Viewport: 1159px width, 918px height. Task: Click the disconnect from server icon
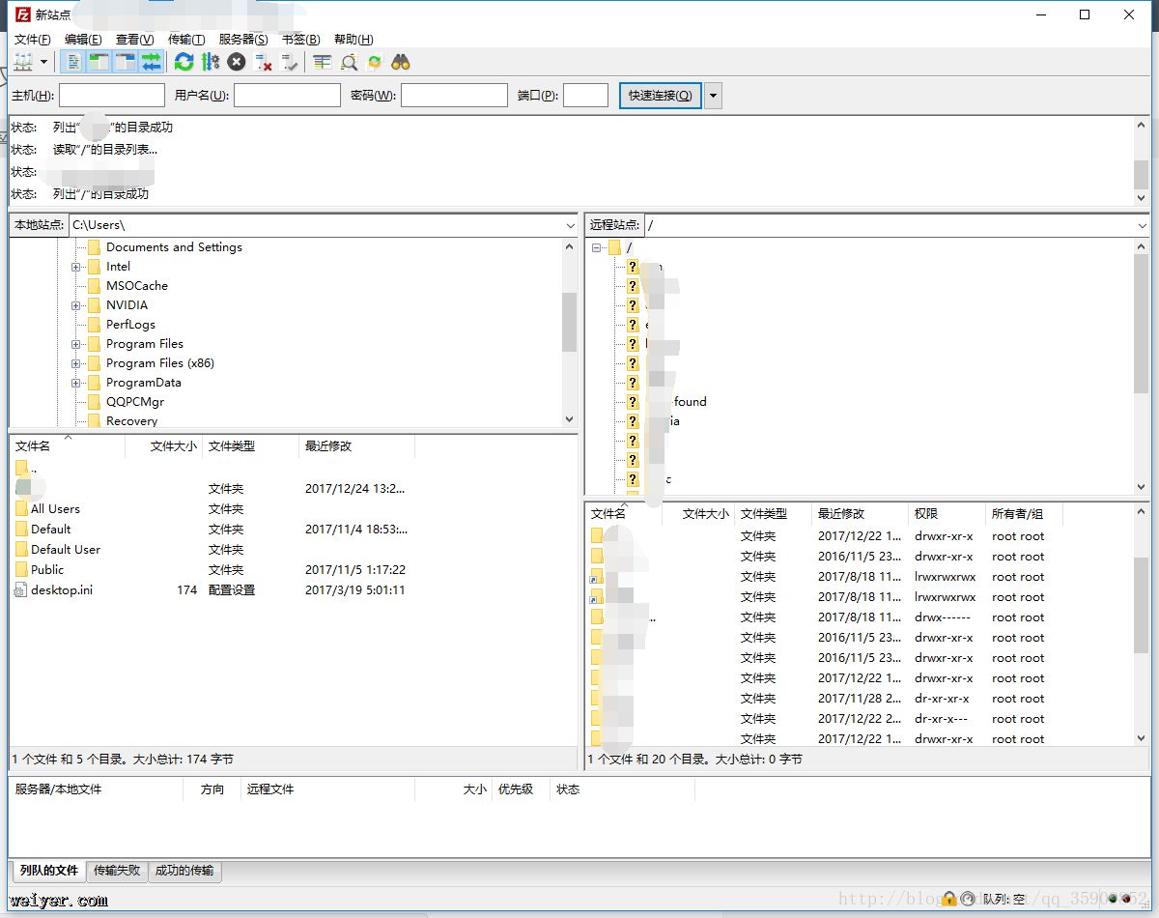coord(263,62)
